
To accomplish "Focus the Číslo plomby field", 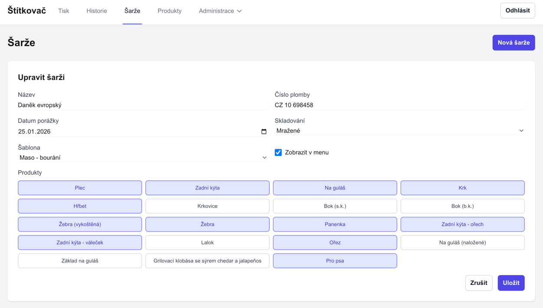I will pyautogui.click(x=399, y=105).
